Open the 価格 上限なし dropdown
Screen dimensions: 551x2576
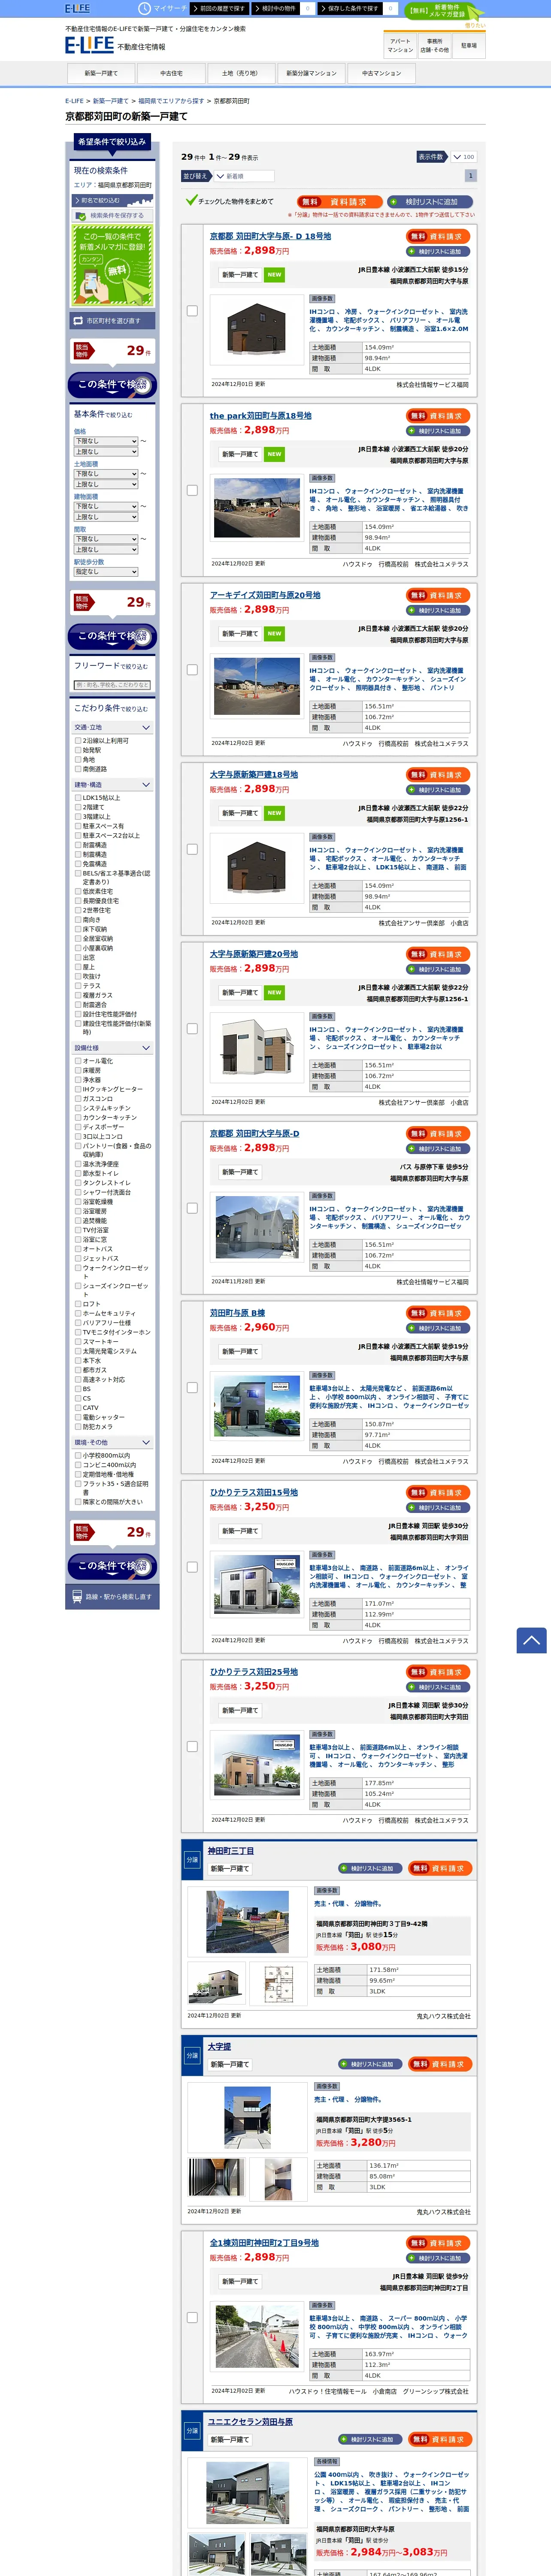106,452
